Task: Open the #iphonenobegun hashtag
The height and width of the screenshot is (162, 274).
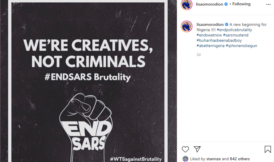Action: [x=241, y=46]
